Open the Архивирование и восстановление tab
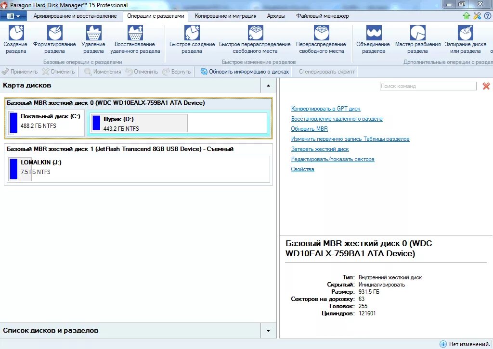Screen dimensions: 493x349 click(75, 16)
